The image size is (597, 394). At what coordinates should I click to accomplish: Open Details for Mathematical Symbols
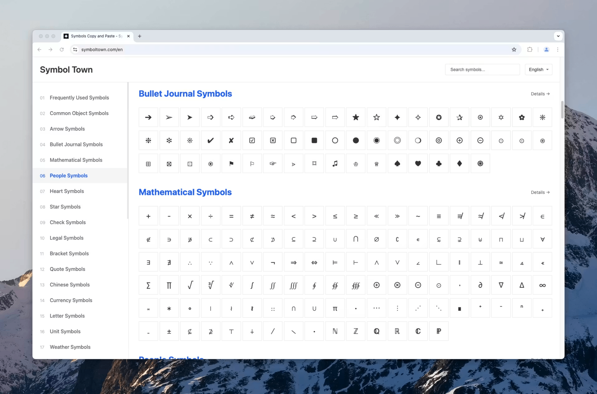pos(540,192)
